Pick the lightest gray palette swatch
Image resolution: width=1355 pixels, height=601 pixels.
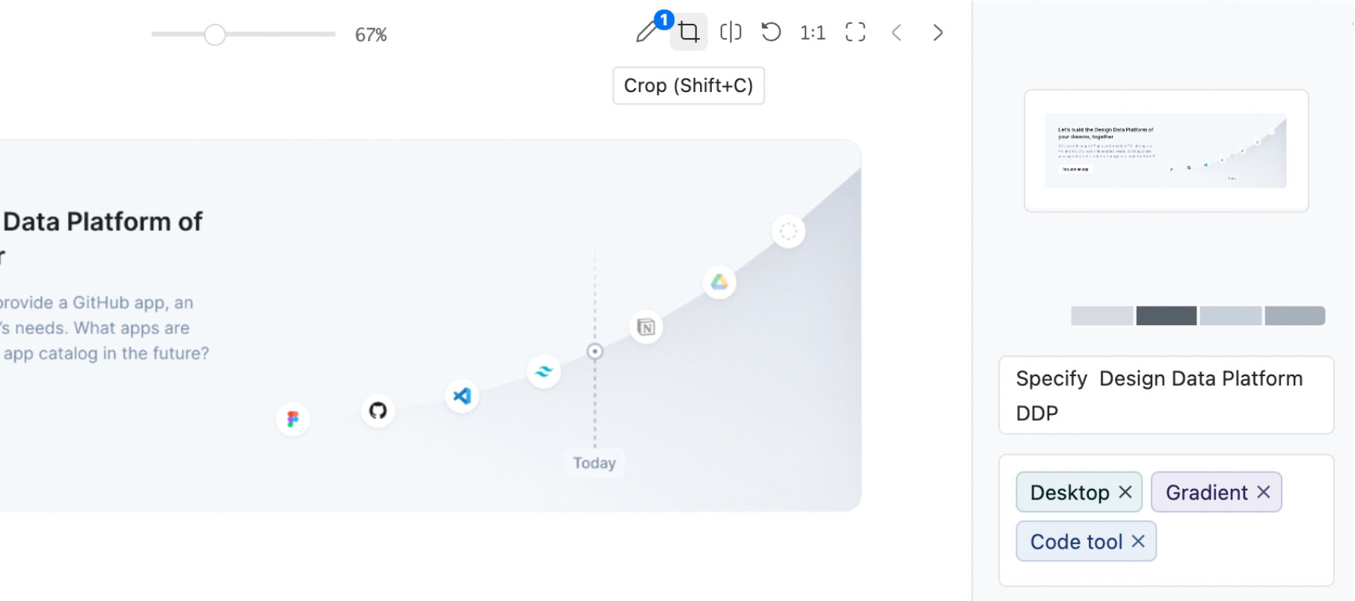click(x=1101, y=315)
